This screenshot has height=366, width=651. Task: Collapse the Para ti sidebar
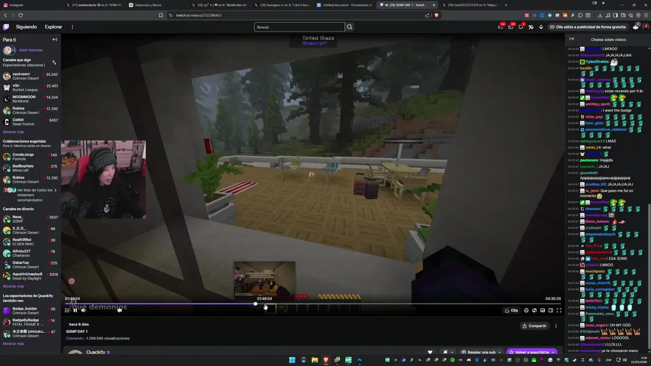pos(54,40)
